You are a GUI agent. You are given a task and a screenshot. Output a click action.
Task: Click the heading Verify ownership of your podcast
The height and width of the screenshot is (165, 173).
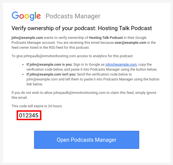(82, 28)
